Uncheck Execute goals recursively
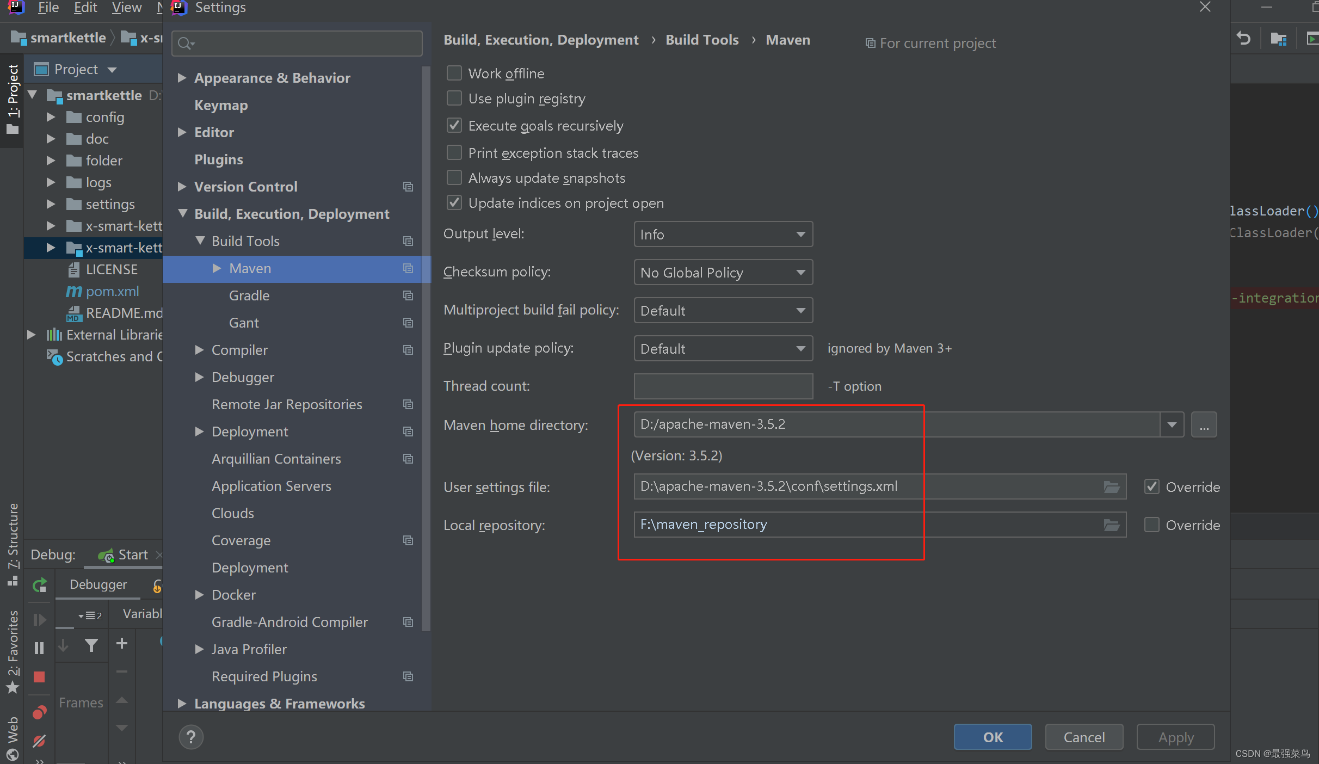Screen dimensions: 1319x764 point(454,126)
